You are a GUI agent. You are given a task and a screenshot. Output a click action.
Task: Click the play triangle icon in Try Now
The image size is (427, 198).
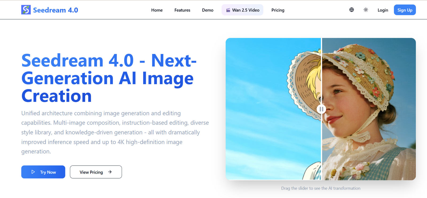pos(33,172)
